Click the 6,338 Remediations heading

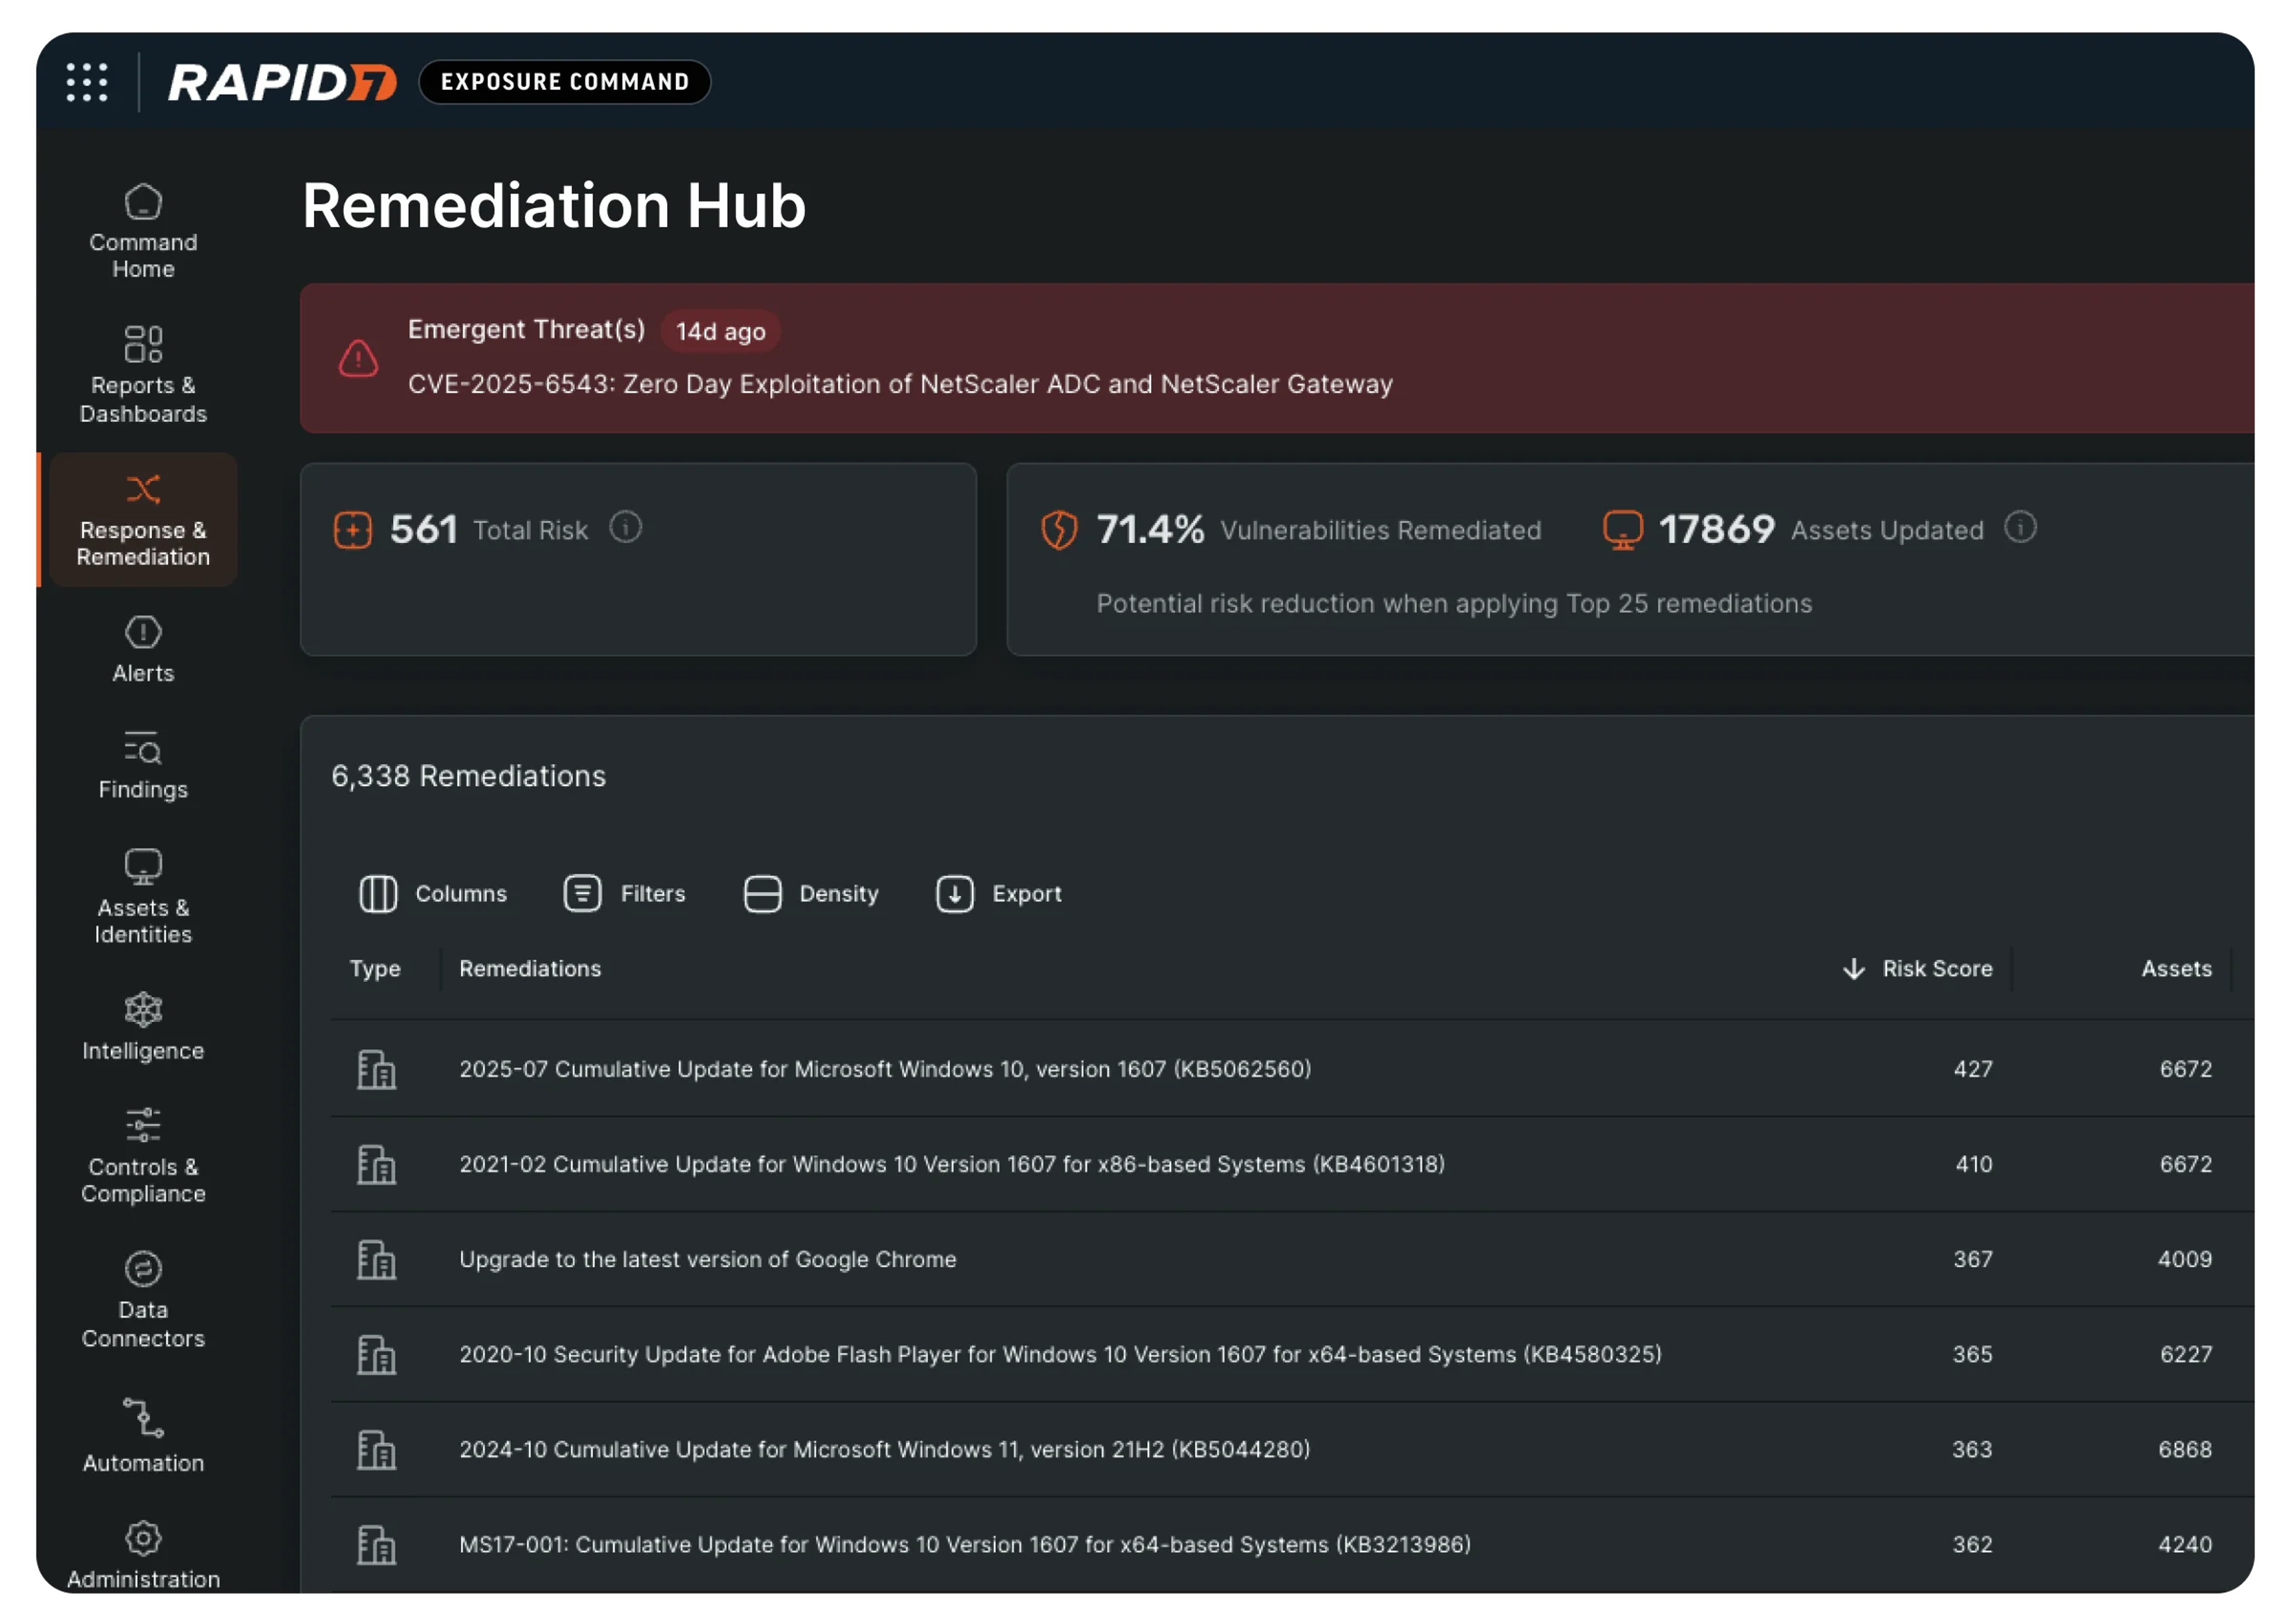(x=468, y=776)
